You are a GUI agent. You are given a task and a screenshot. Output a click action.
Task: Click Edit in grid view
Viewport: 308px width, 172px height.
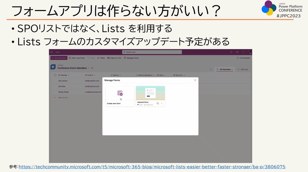click(77, 58)
